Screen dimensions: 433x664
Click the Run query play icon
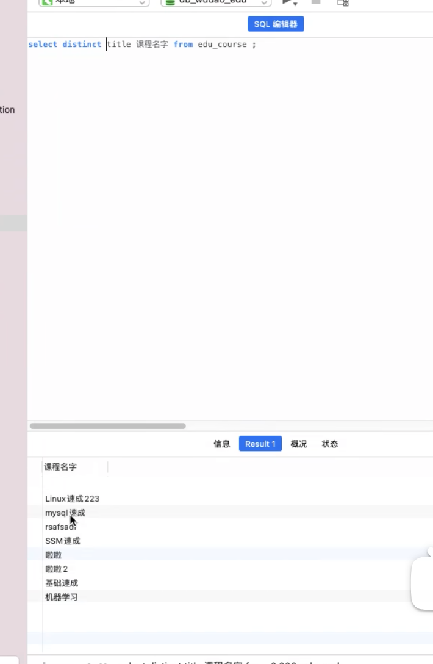pyautogui.click(x=286, y=2)
